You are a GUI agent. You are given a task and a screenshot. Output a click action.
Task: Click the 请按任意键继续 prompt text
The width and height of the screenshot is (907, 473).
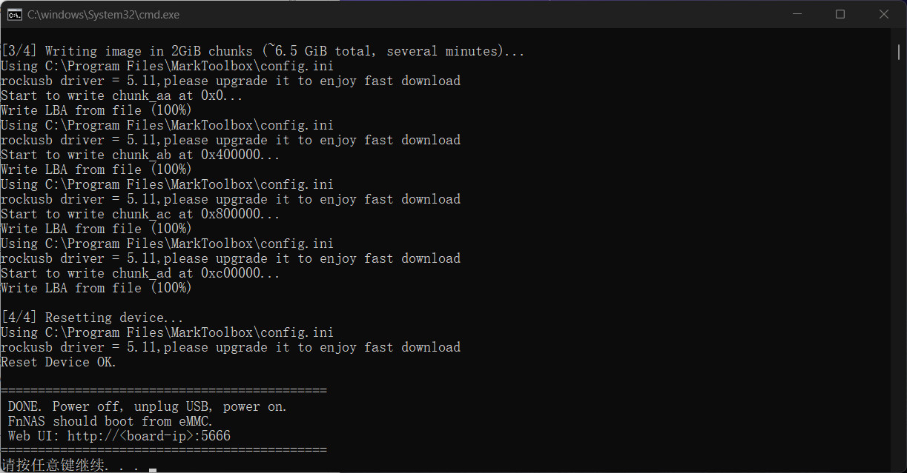[52, 466]
